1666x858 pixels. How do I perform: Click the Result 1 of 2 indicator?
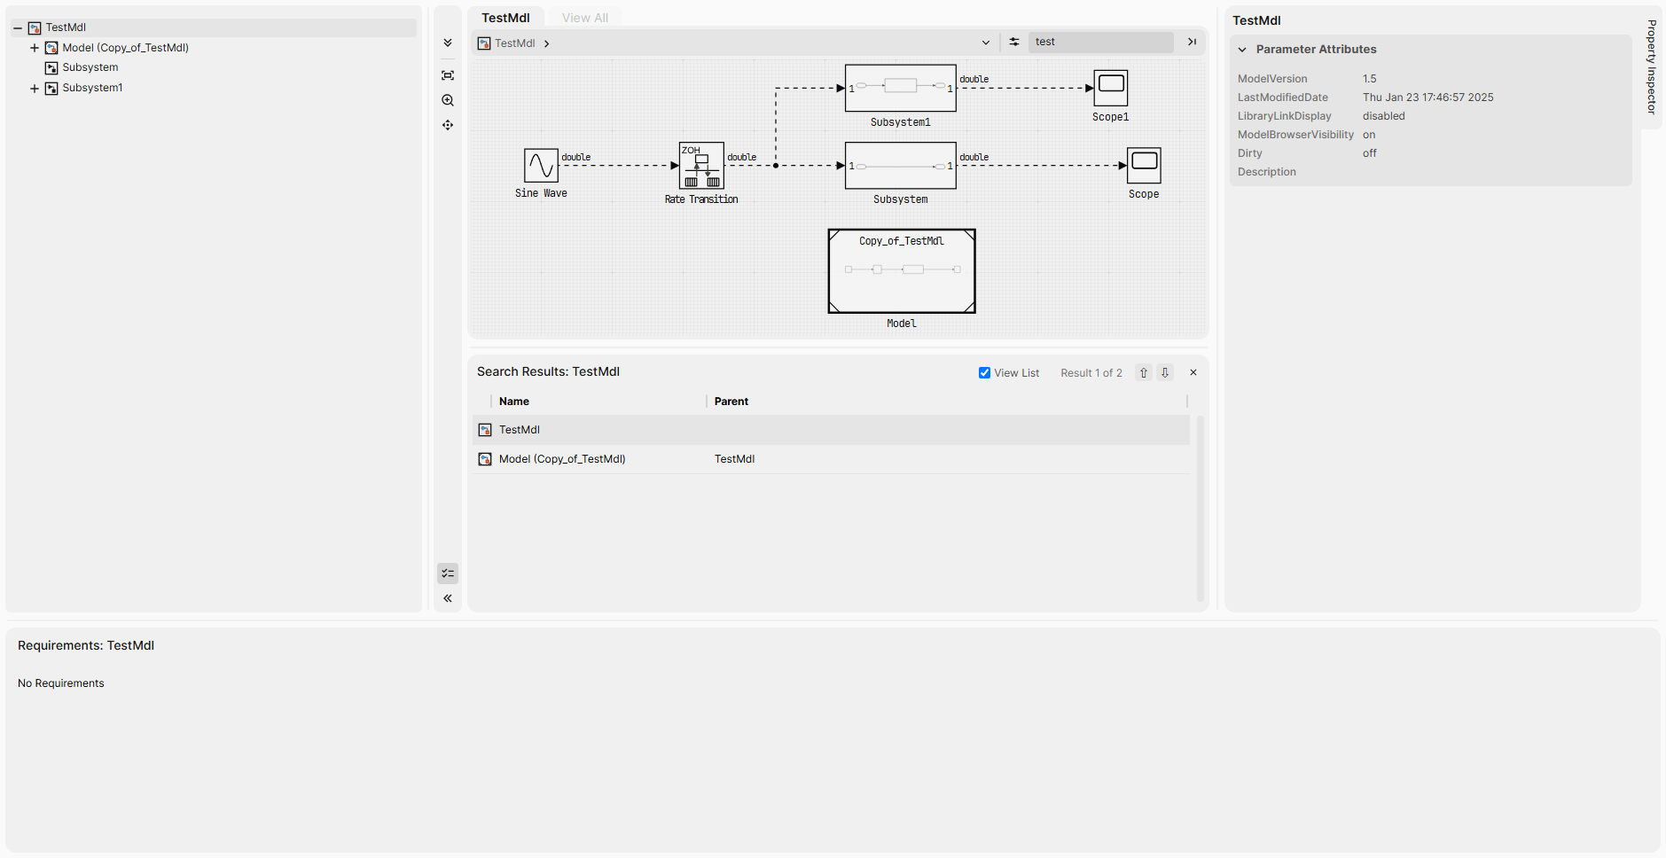[1091, 373]
